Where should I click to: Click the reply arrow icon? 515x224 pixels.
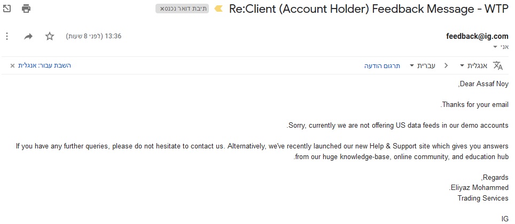click(x=28, y=36)
